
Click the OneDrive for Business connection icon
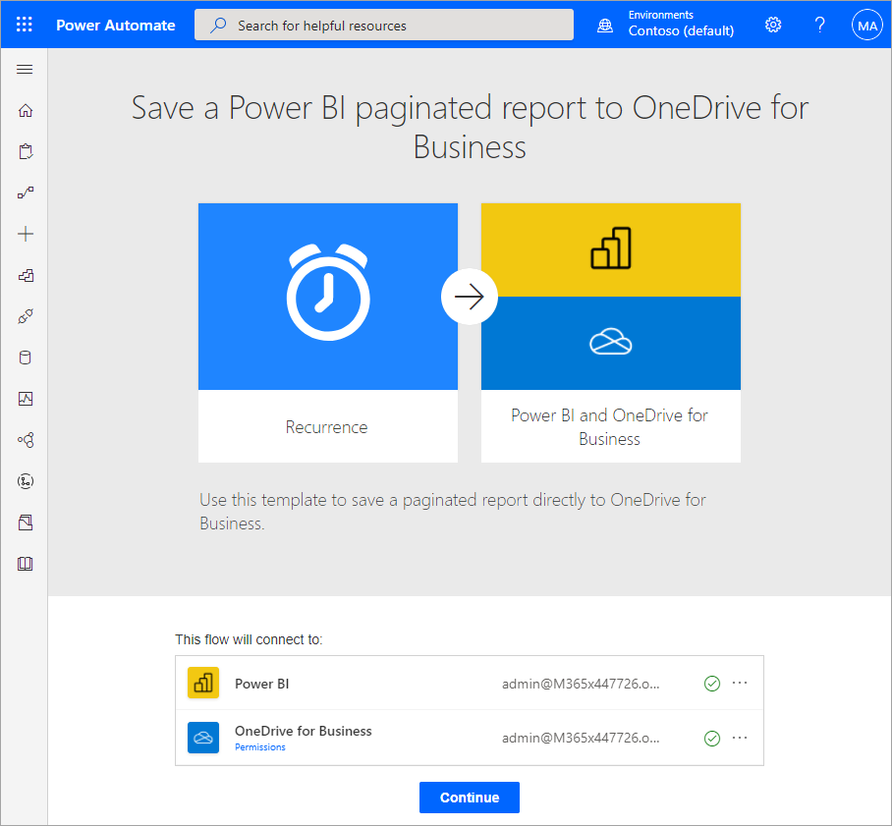point(203,738)
